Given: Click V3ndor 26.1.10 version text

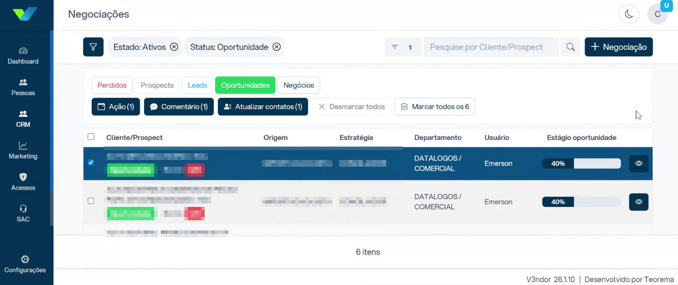Looking at the screenshot, I should point(550,279).
